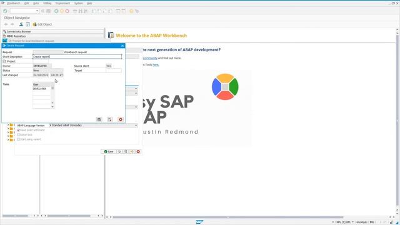Click the lock icon in status bar
Viewport: 400px width, 225px height.
point(391,222)
